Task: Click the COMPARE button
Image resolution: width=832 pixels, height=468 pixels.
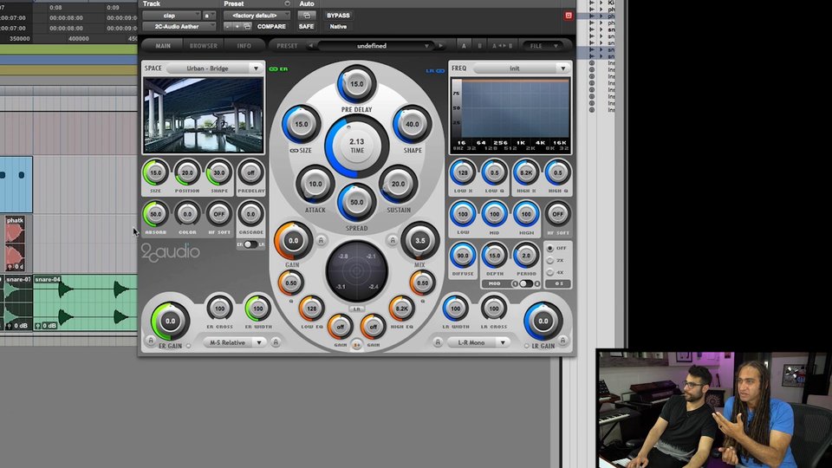Action: pyautogui.click(x=271, y=26)
